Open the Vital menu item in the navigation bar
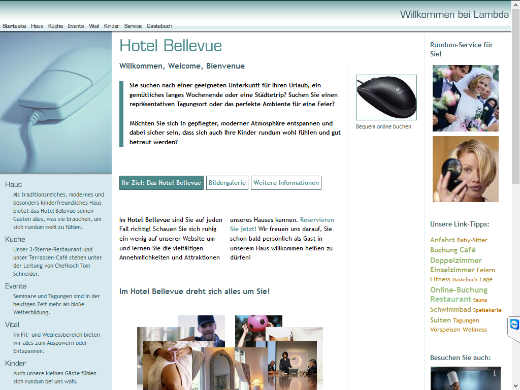The image size is (520, 390). pos(94,26)
